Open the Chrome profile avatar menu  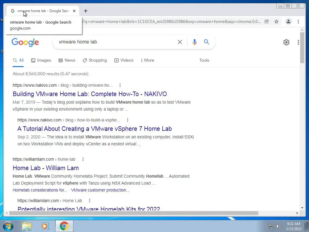coord(288,21)
